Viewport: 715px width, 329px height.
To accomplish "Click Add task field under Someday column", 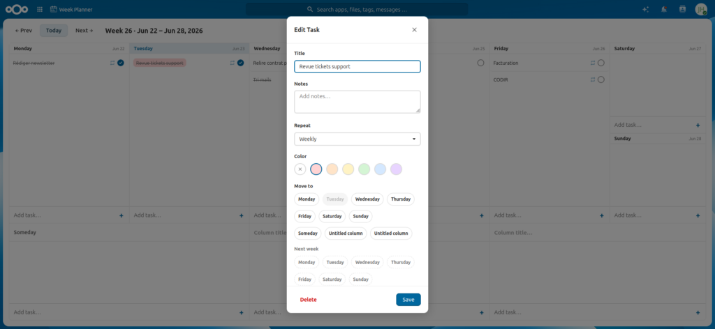I will (123, 312).
